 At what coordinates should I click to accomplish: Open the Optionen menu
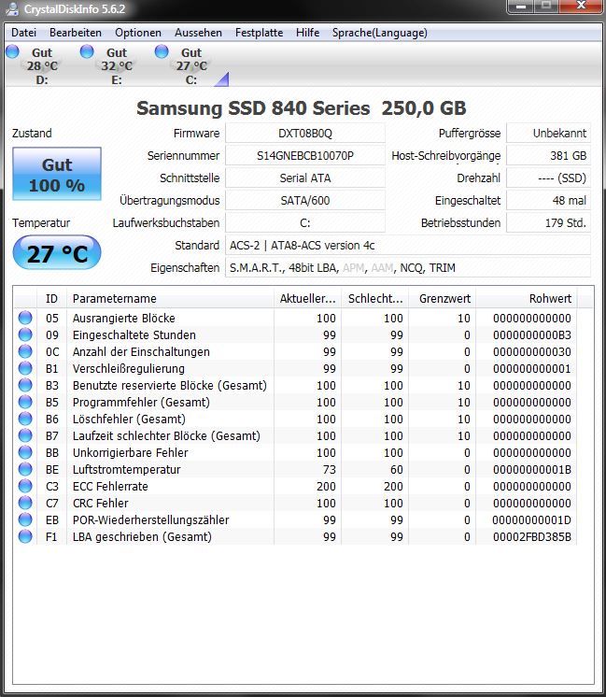(x=138, y=33)
